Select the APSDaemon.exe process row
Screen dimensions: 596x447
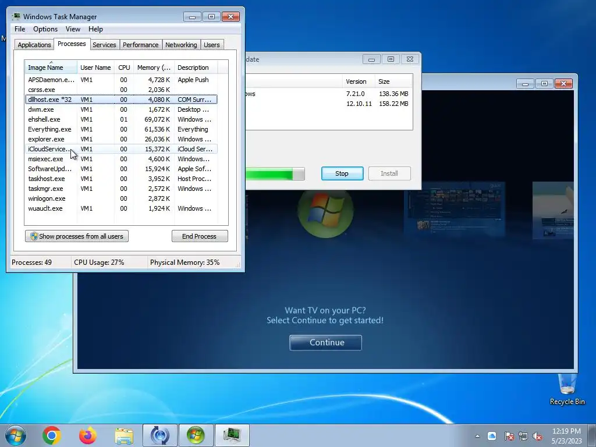coord(121,80)
